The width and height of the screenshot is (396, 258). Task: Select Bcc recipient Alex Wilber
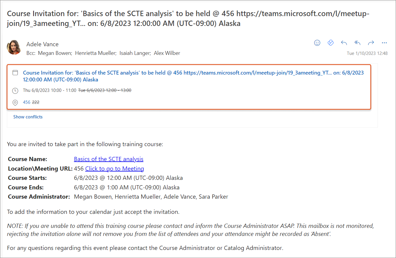[x=167, y=53]
